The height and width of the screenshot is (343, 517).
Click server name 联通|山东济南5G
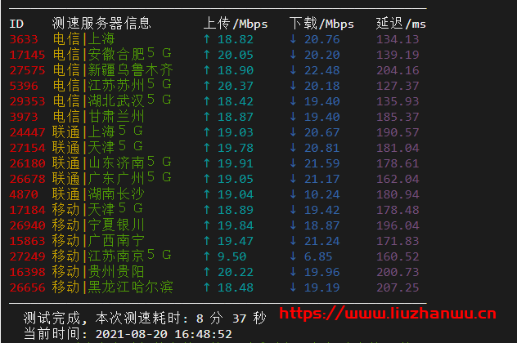tap(112, 163)
